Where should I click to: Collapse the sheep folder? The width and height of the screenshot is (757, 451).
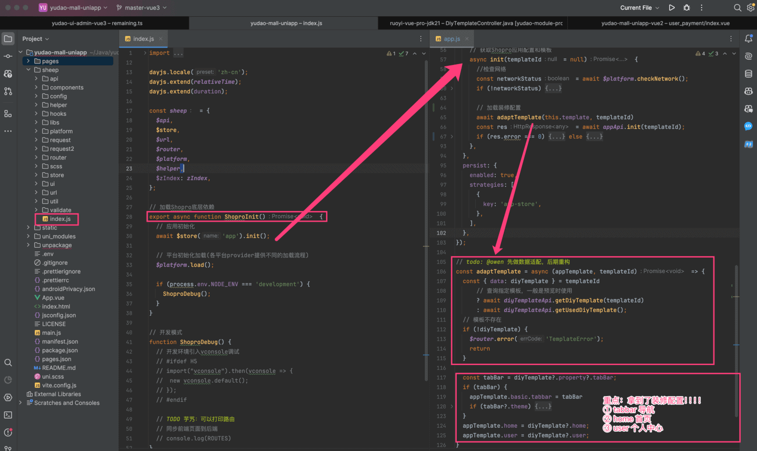pyautogui.click(x=29, y=70)
